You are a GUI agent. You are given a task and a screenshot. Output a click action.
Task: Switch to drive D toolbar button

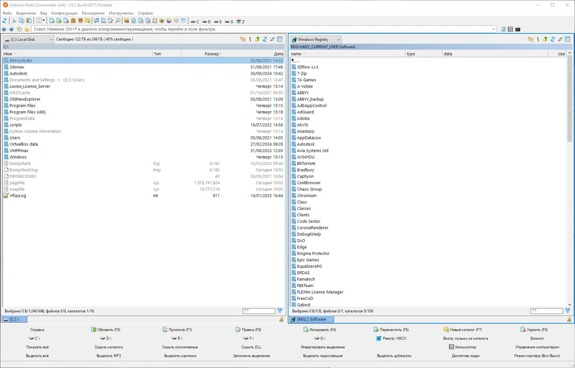coord(206,22)
